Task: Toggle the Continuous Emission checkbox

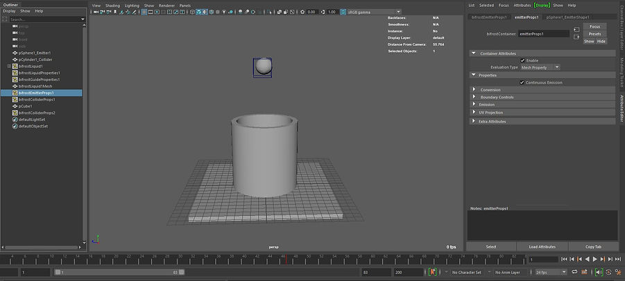Action: [x=522, y=82]
